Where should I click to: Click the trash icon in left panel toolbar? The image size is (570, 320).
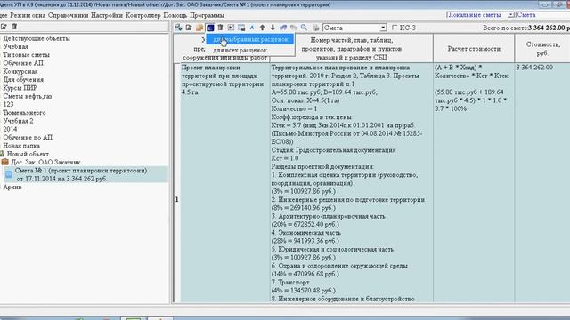click(x=14, y=27)
